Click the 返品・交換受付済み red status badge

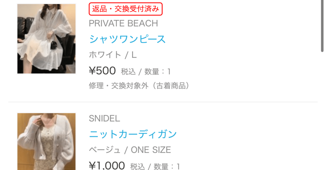tap(126, 9)
